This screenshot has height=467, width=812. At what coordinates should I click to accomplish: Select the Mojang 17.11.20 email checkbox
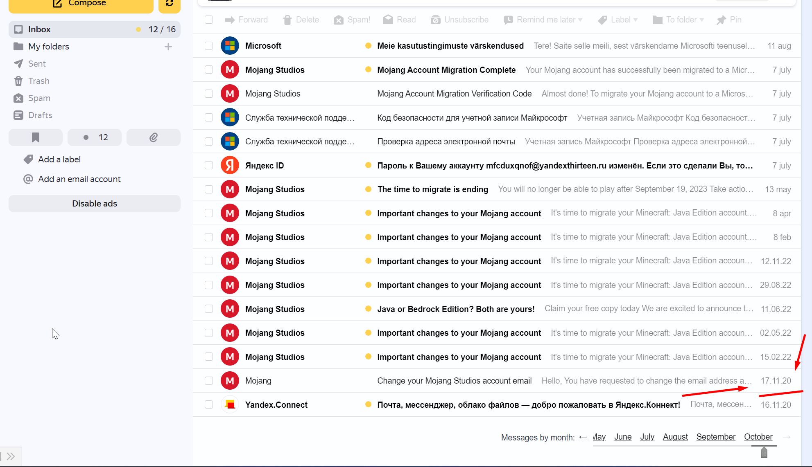(209, 381)
